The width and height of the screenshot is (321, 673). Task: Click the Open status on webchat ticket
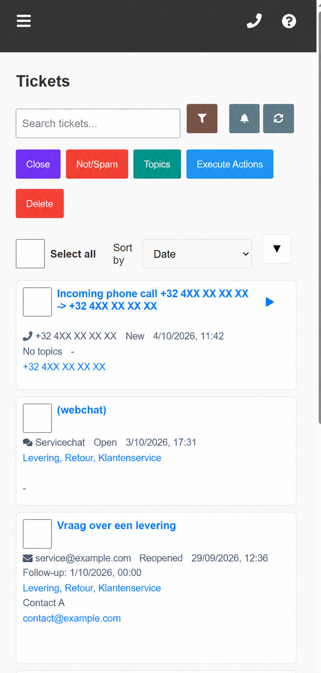pyautogui.click(x=105, y=443)
